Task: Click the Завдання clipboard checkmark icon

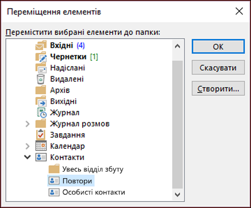Action: 41,135
